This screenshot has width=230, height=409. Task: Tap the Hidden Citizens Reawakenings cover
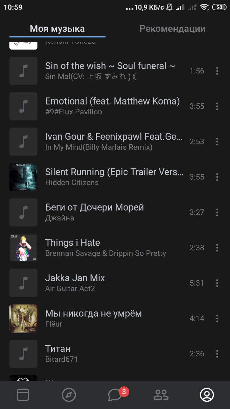click(x=23, y=177)
